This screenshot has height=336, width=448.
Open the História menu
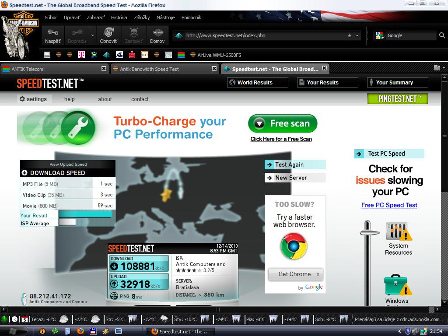pyautogui.click(x=119, y=17)
